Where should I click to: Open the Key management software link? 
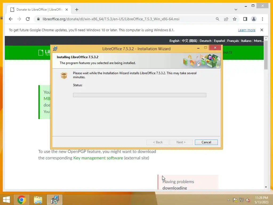[98, 158]
